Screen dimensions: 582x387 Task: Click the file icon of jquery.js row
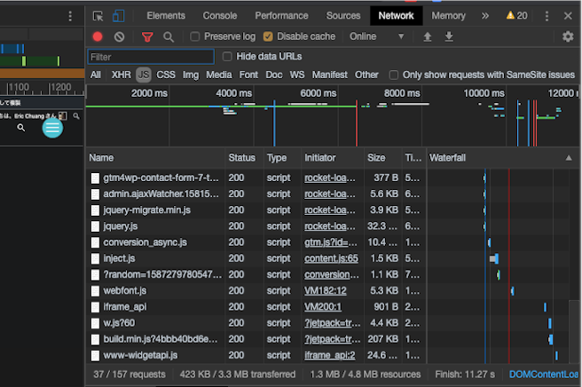96,226
